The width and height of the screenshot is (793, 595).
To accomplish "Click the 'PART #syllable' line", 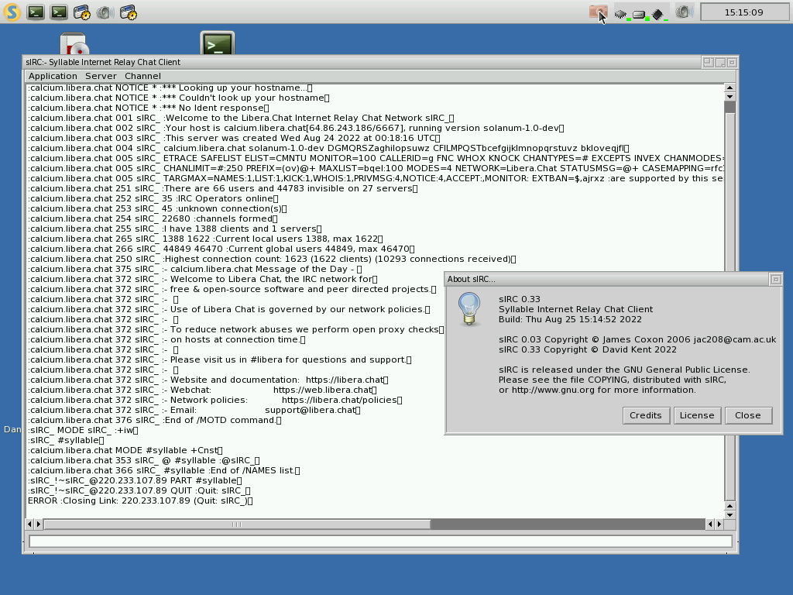I will 135,480.
